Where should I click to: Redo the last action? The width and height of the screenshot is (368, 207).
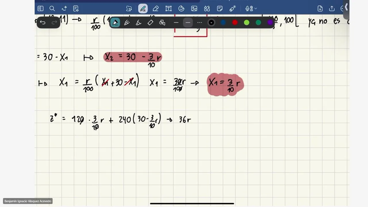[54, 22]
